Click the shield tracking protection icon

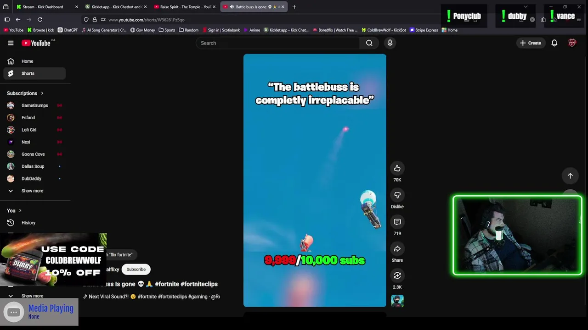point(86,20)
